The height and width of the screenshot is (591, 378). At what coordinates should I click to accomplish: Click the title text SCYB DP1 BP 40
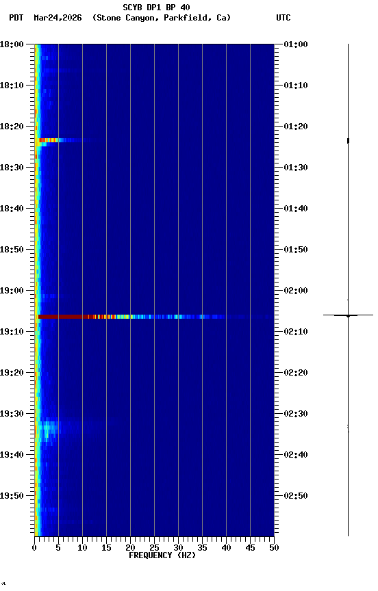pos(156,8)
